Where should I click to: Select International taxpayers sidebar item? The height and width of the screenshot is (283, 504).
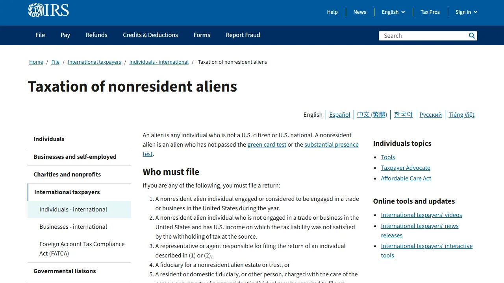pyautogui.click(x=79, y=192)
